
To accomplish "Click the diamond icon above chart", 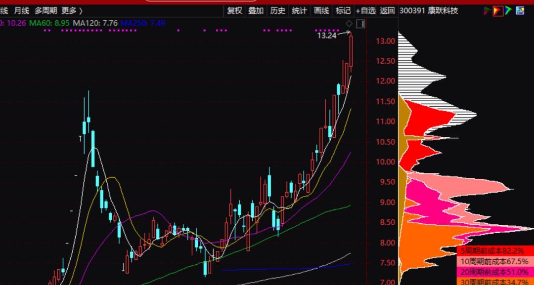I will click(x=349, y=24).
